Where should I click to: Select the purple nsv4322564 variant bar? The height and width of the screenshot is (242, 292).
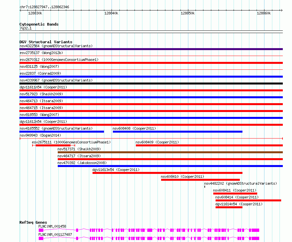point(151,49)
